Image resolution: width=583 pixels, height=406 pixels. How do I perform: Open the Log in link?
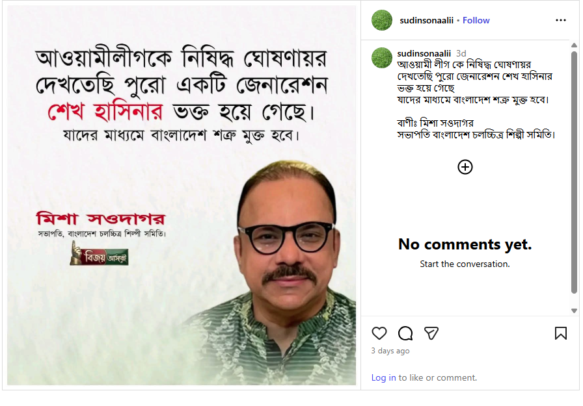(383, 377)
